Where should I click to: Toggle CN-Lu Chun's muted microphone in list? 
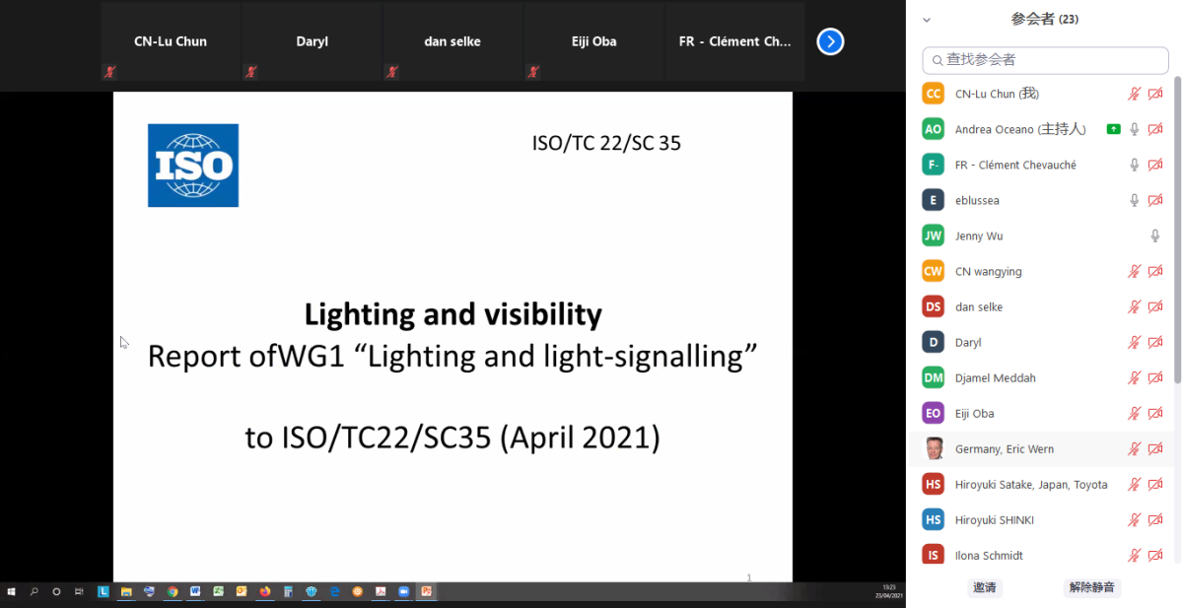pos(1135,94)
